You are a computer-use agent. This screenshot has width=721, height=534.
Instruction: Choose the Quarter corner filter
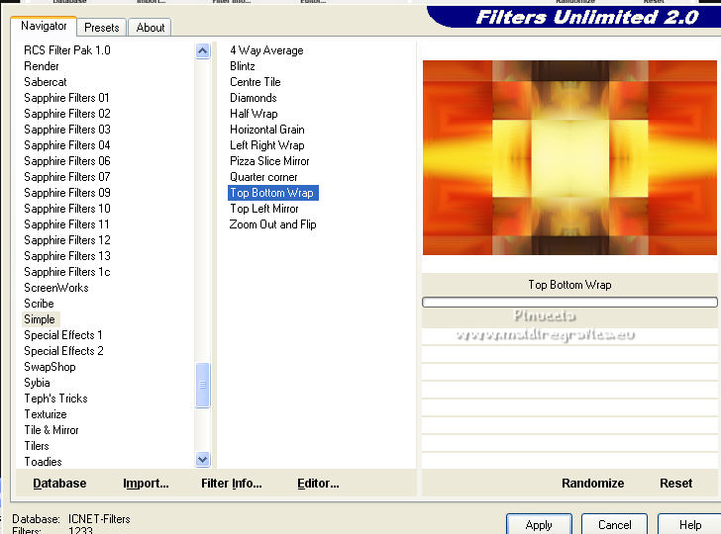coord(263,177)
